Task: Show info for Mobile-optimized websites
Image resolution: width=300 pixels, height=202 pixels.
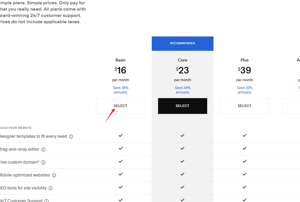Action: click(54, 175)
